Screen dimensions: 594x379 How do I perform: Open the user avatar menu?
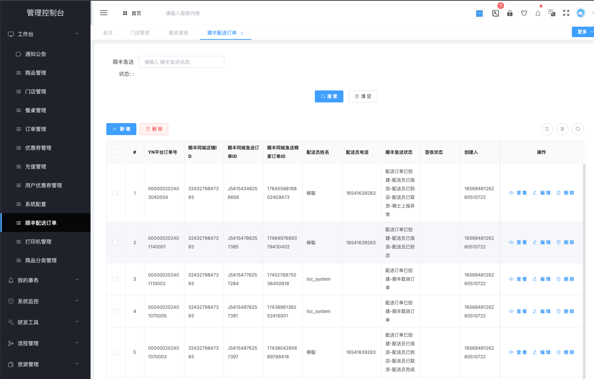click(581, 13)
